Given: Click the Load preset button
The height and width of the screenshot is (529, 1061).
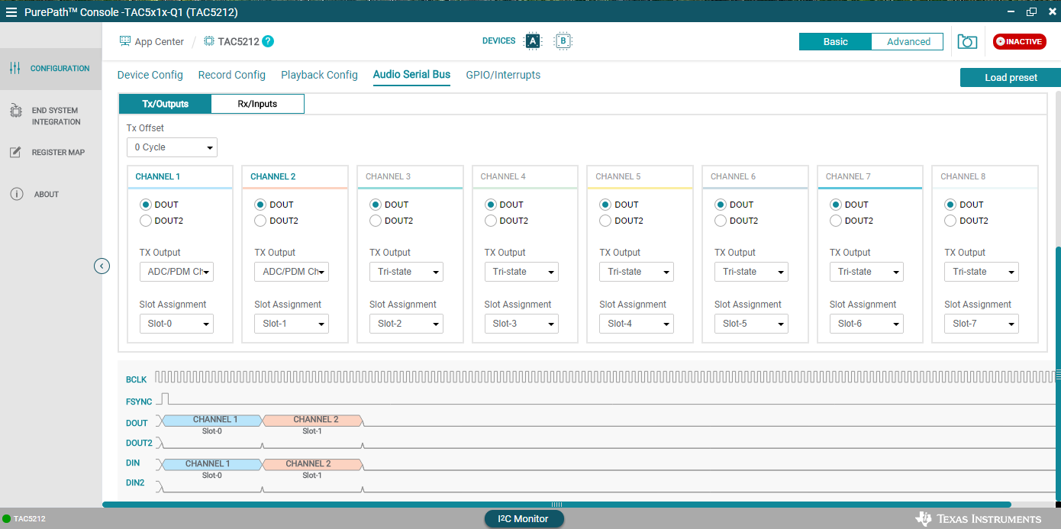Looking at the screenshot, I should click(x=1010, y=78).
